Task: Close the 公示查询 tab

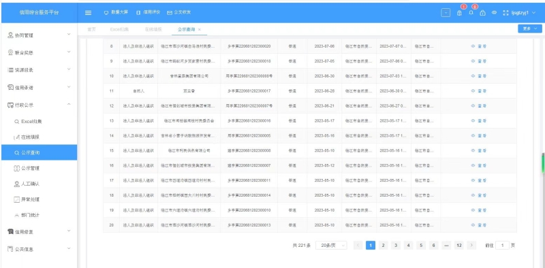Action: tap(200, 29)
